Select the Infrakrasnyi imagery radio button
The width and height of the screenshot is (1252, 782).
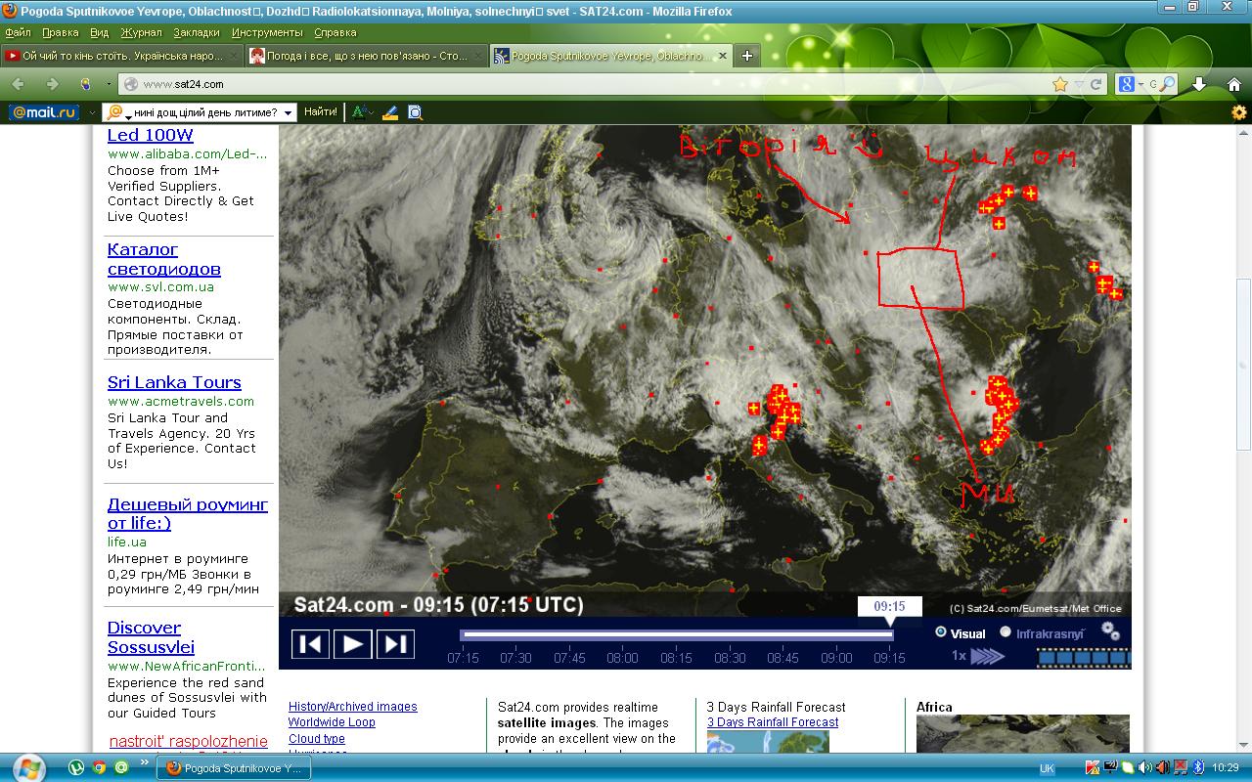1006,632
